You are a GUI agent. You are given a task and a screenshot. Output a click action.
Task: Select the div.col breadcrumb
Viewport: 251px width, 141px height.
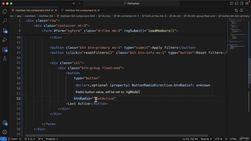click(175, 16)
